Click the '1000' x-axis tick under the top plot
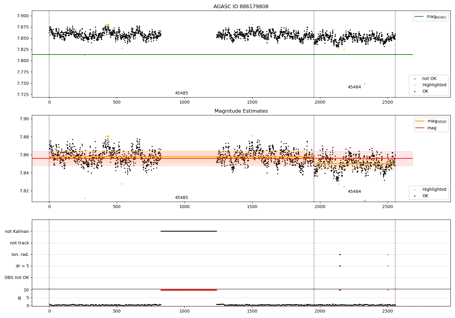 (184, 102)
